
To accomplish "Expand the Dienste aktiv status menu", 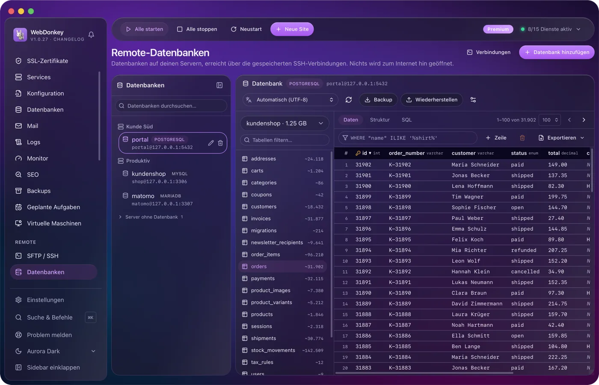I will 550,29.
